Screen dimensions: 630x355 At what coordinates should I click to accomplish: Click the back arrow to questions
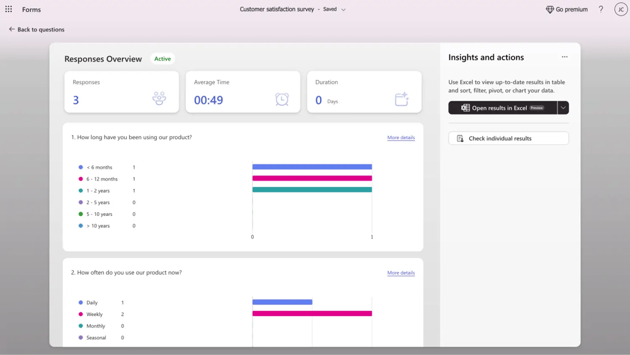tap(12, 30)
